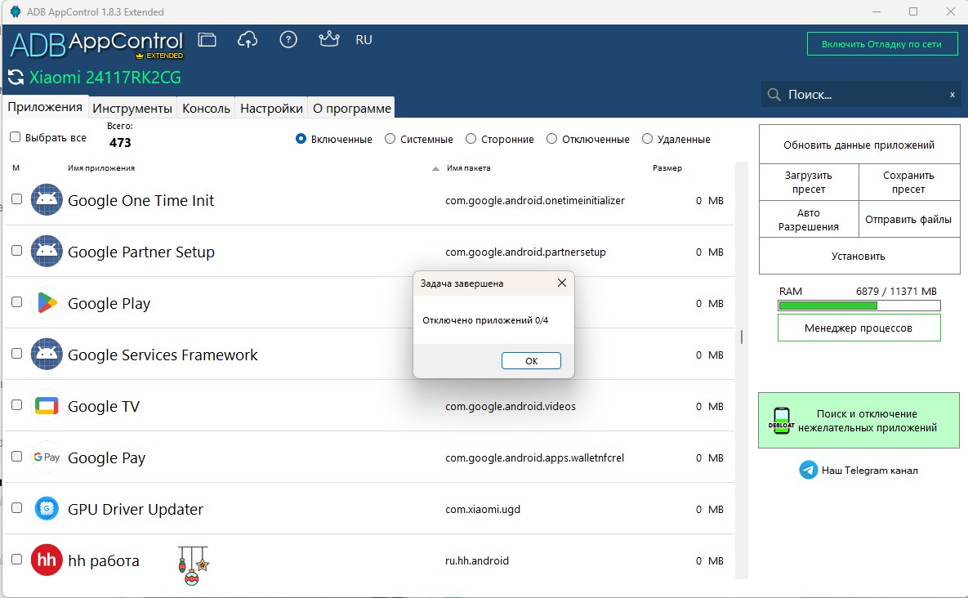Click the Xiaomi 24117RK2CG device name

click(x=105, y=78)
